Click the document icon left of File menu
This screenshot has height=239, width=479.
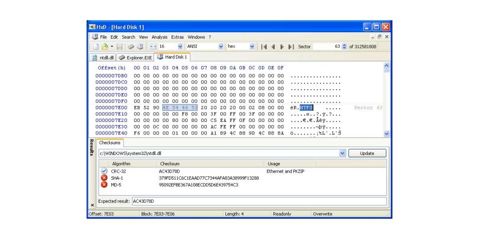coord(95,37)
